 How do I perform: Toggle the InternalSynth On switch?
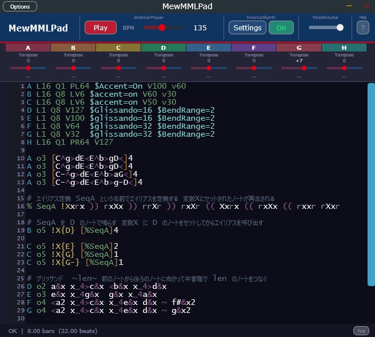click(x=281, y=27)
